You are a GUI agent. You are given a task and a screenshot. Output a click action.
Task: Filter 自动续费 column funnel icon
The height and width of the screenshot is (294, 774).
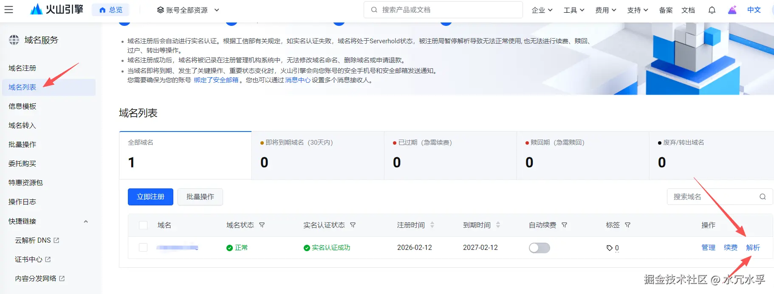(565, 225)
